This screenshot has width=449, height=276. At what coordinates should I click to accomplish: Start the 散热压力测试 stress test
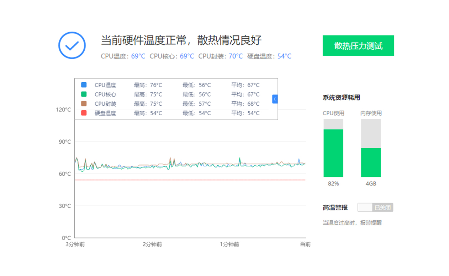pos(358,45)
